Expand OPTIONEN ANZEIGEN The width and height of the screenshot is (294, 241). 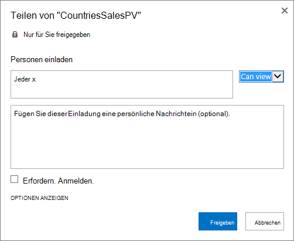[x=39, y=198]
